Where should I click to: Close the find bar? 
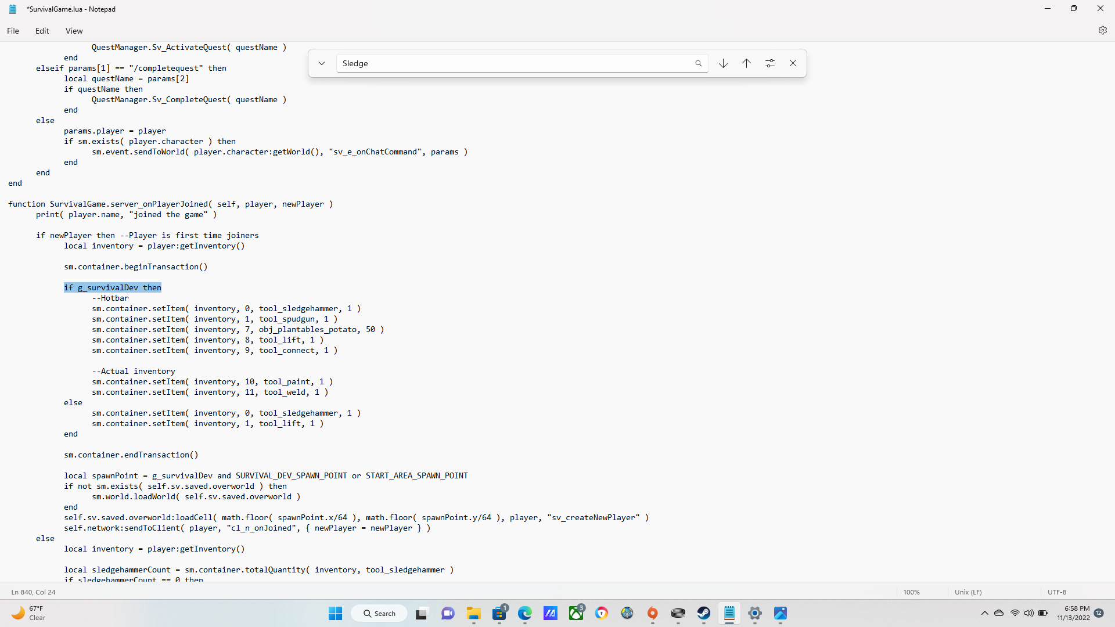(x=793, y=63)
